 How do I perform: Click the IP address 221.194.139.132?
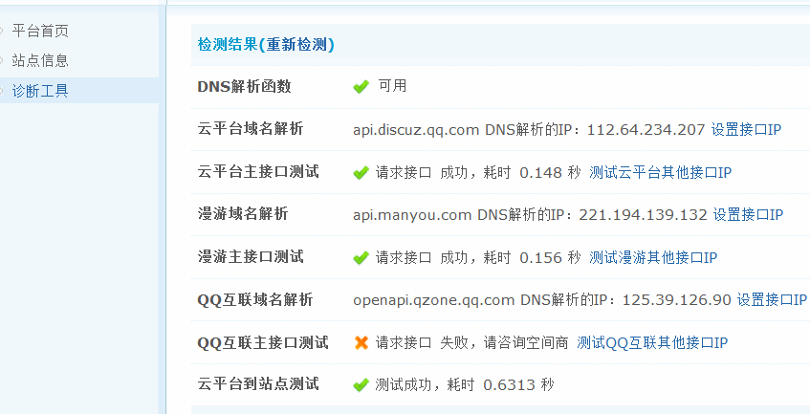point(645,214)
